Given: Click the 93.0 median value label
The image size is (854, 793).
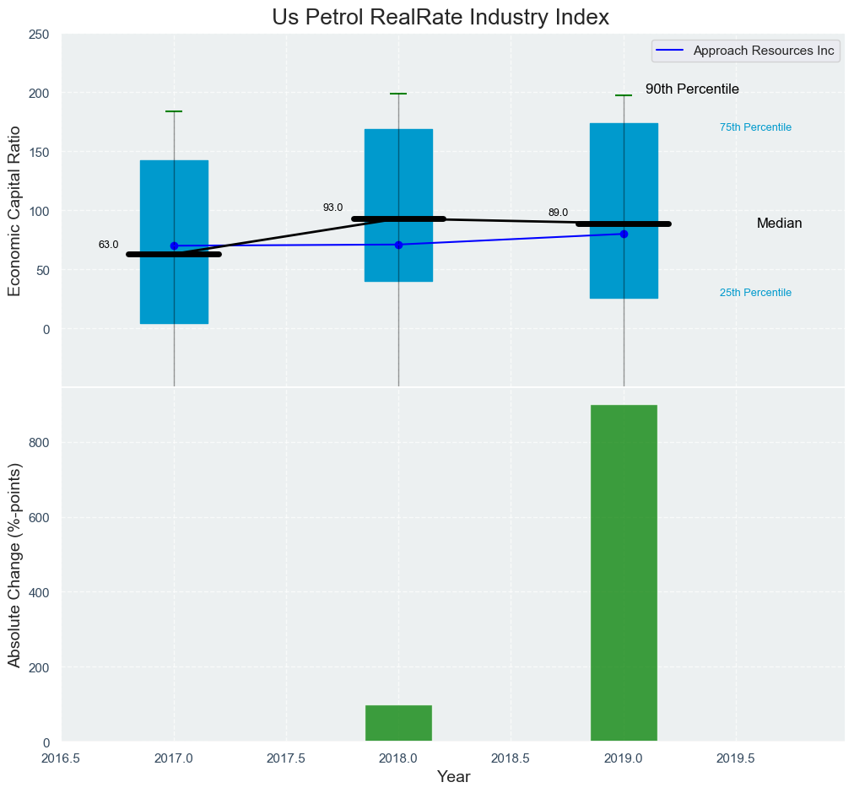Looking at the screenshot, I should coord(332,208).
